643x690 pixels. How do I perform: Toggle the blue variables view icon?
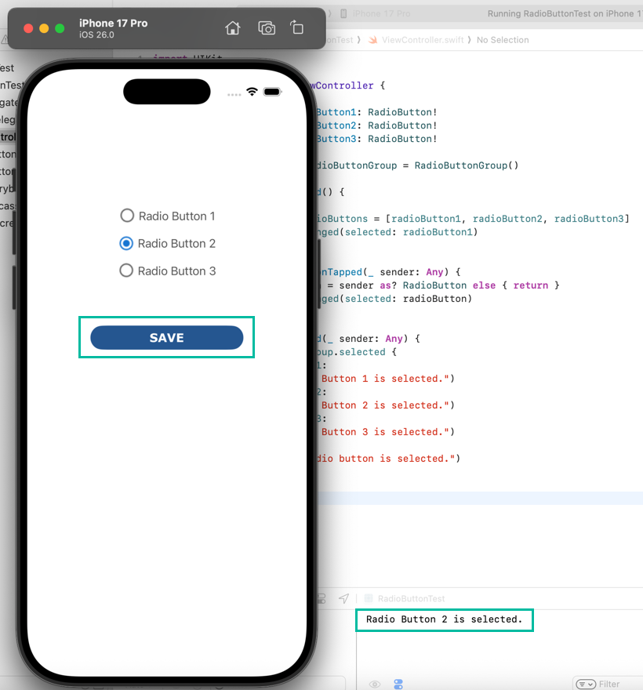[x=398, y=685]
